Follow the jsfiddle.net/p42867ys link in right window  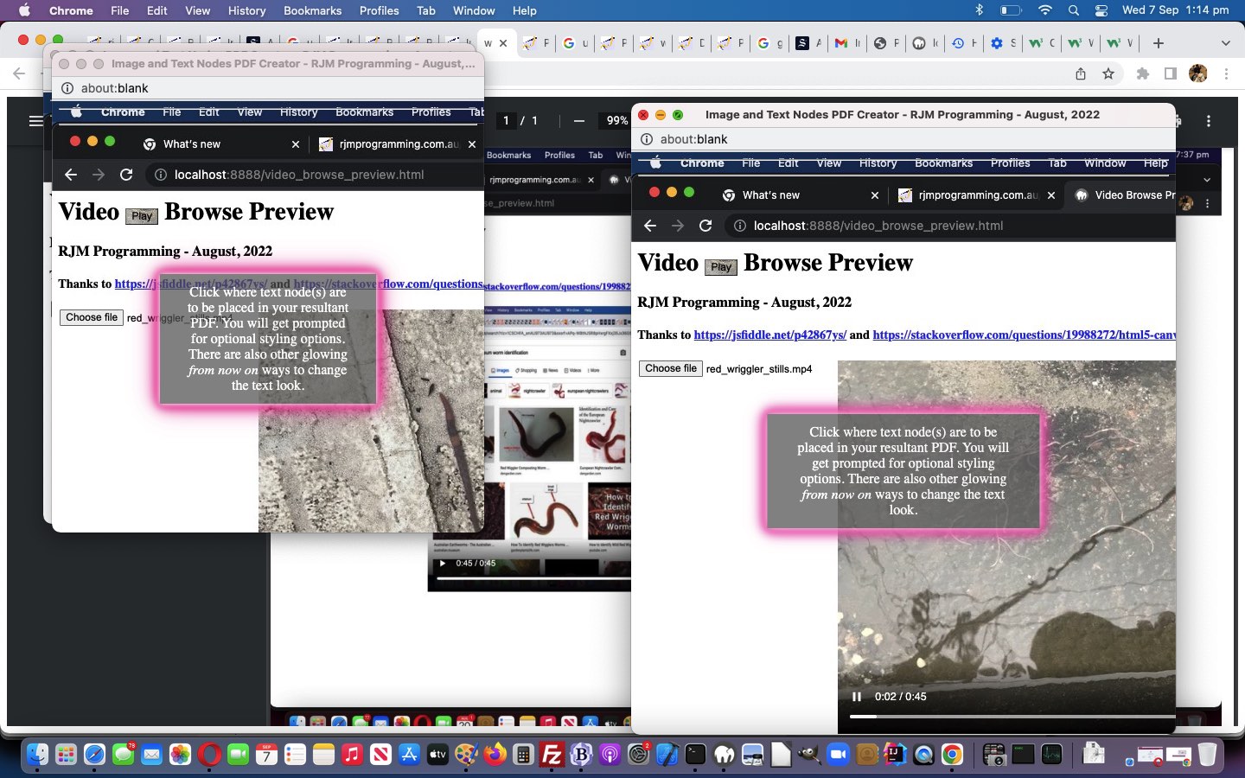point(769,335)
